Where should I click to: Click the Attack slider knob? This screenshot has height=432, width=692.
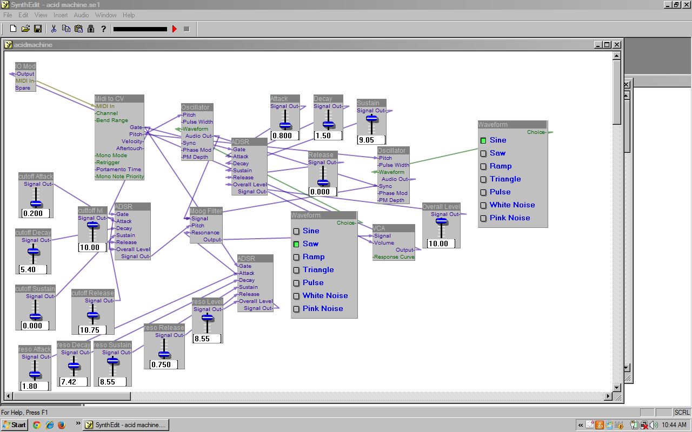point(285,125)
